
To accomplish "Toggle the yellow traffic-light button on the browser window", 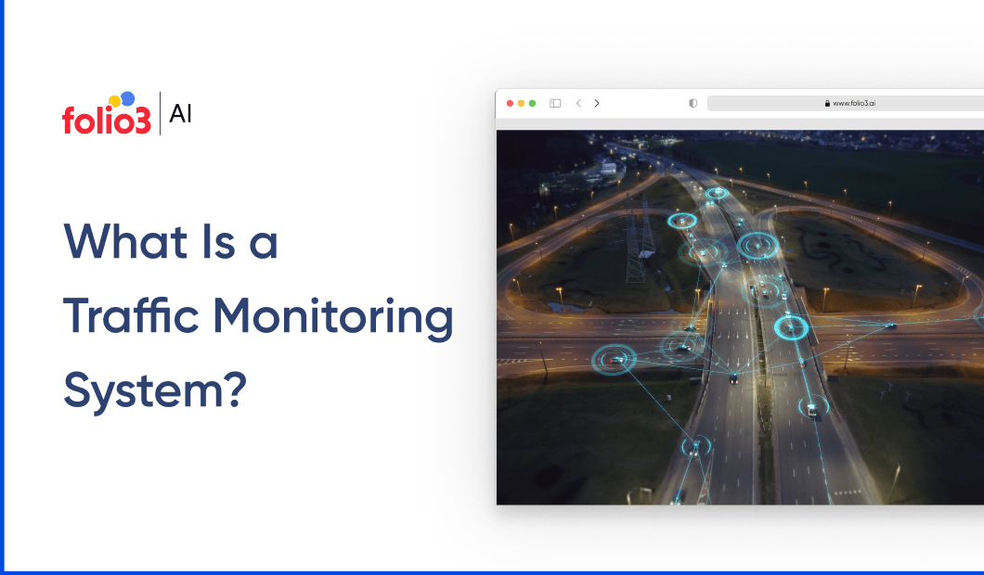I will 522,103.
